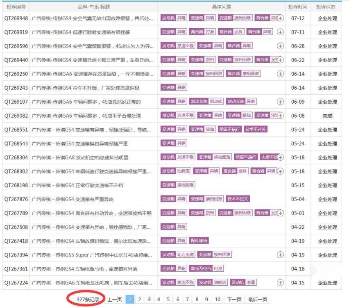Image resolution: width=349 pixels, height=307 pixels.
Task: Click 完成 status in QT269082 row
Action: click(x=327, y=116)
